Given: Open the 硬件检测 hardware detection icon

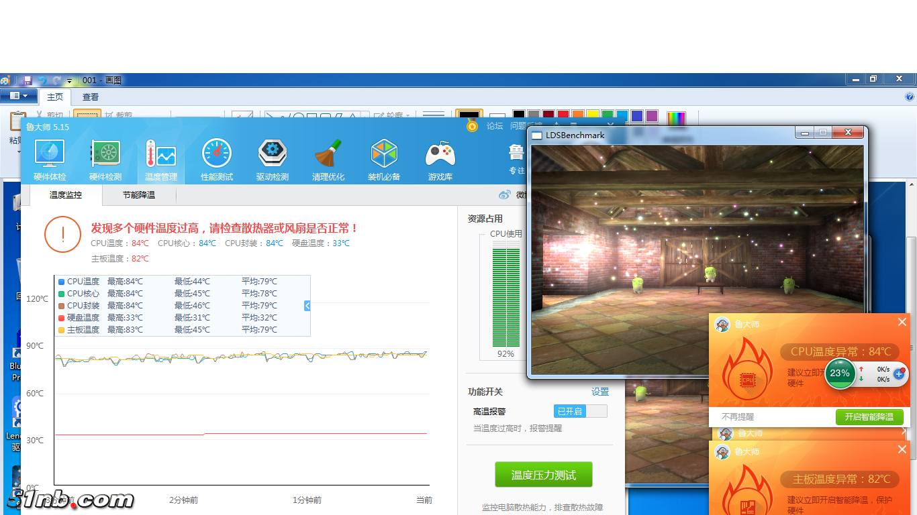Looking at the screenshot, I should point(105,160).
